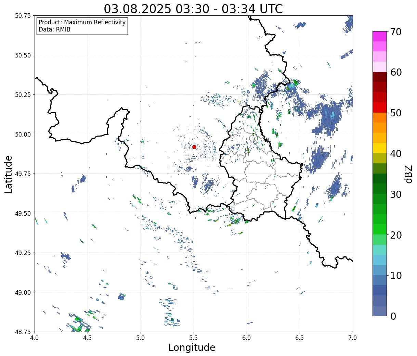Click the colorbar tick label '30'
The image size is (417, 356).
tap(396, 194)
